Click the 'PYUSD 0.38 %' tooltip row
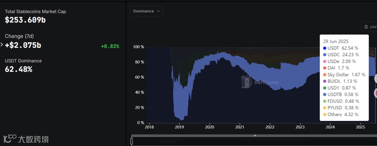This screenshot has width=377, height=146. (x=341, y=108)
